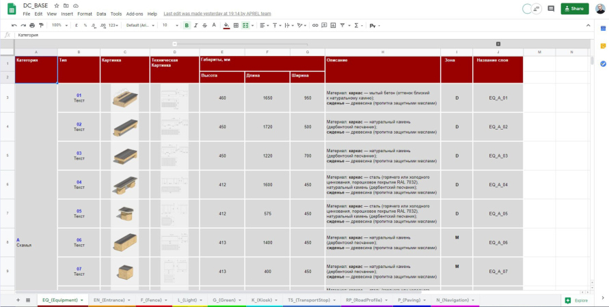Click the Print icon

[x=32, y=25]
